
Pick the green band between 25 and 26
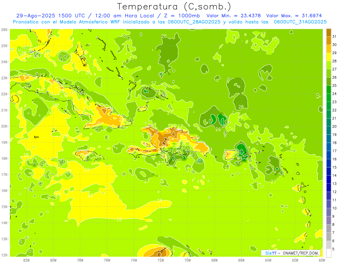click(x=329, y=81)
